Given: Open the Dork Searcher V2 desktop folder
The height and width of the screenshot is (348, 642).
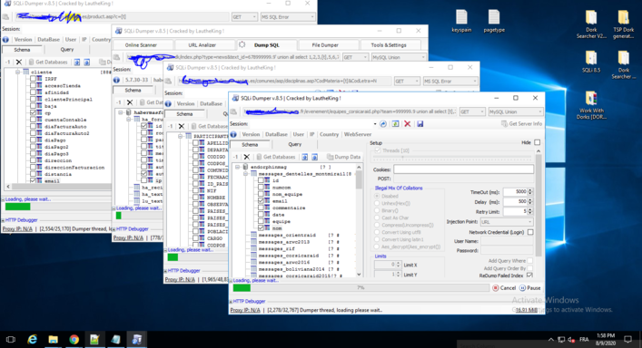Looking at the screenshot, I should 591,24.
